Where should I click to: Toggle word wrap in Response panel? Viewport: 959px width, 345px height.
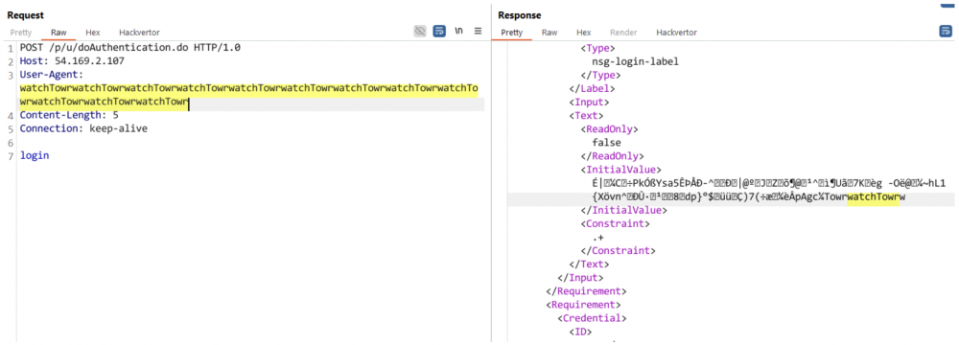click(946, 32)
